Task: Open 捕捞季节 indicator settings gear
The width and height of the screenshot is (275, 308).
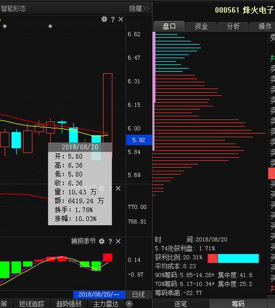Action: (x=102, y=241)
